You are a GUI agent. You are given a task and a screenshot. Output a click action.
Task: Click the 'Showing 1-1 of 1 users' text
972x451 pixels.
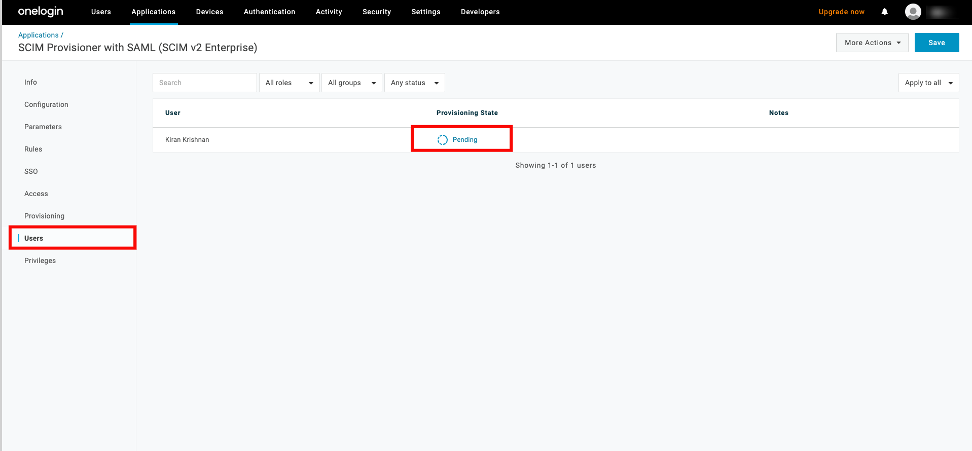[x=556, y=165]
